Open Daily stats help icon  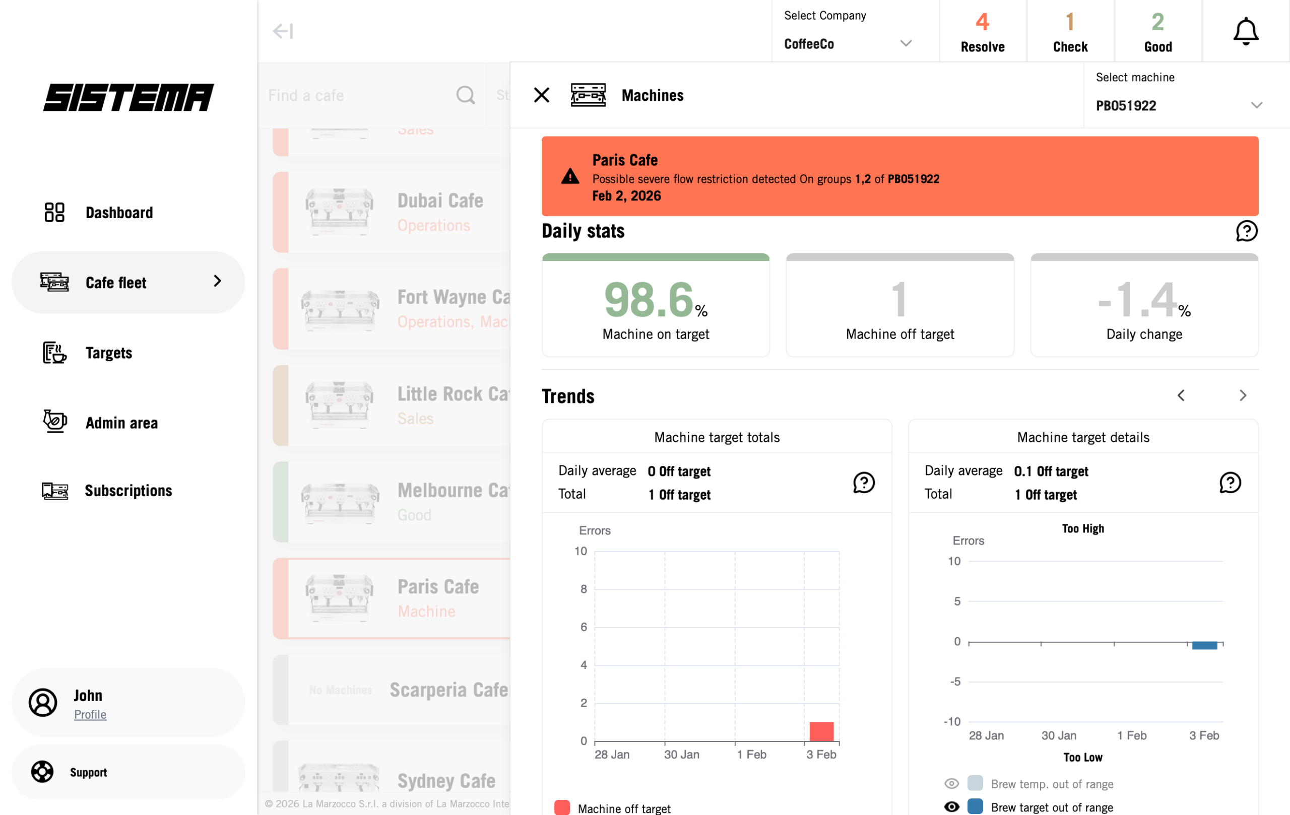click(x=1246, y=231)
